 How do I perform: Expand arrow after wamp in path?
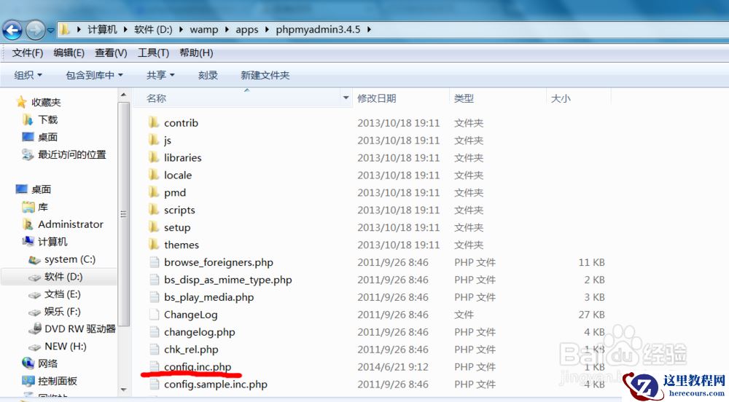coord(227,30)
